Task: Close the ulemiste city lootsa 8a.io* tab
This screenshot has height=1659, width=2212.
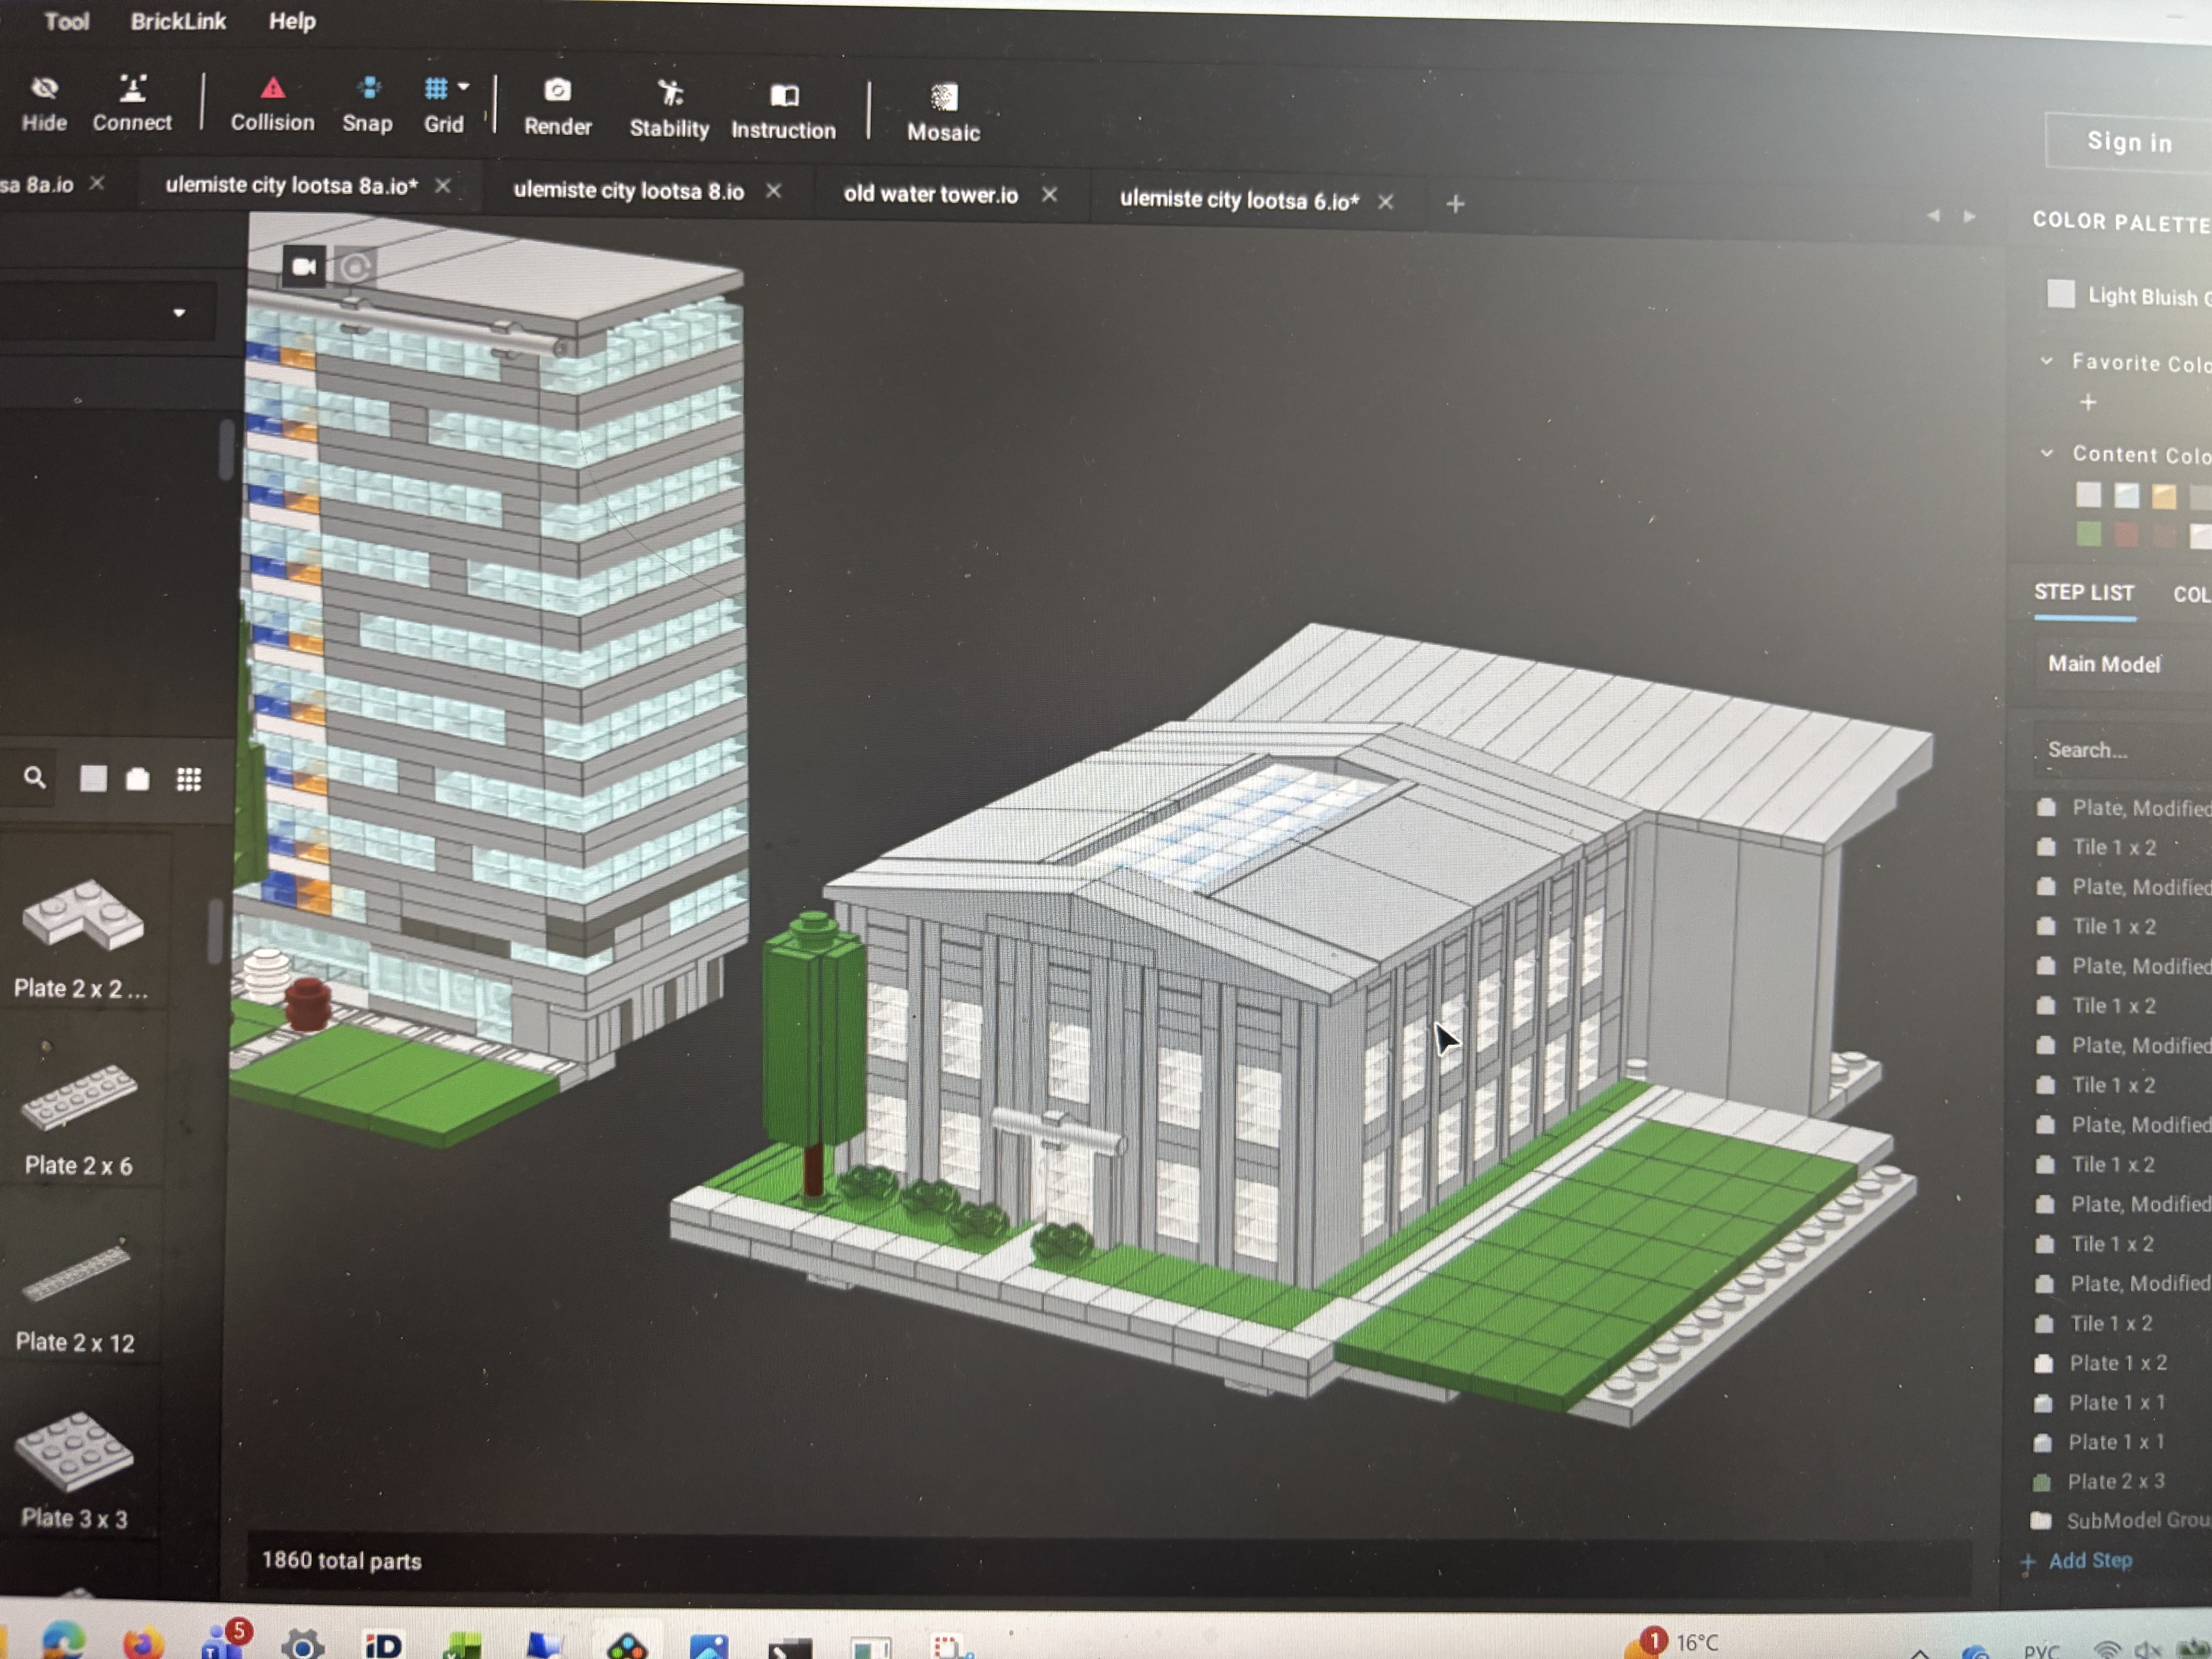Action: (x=443, y=186)
